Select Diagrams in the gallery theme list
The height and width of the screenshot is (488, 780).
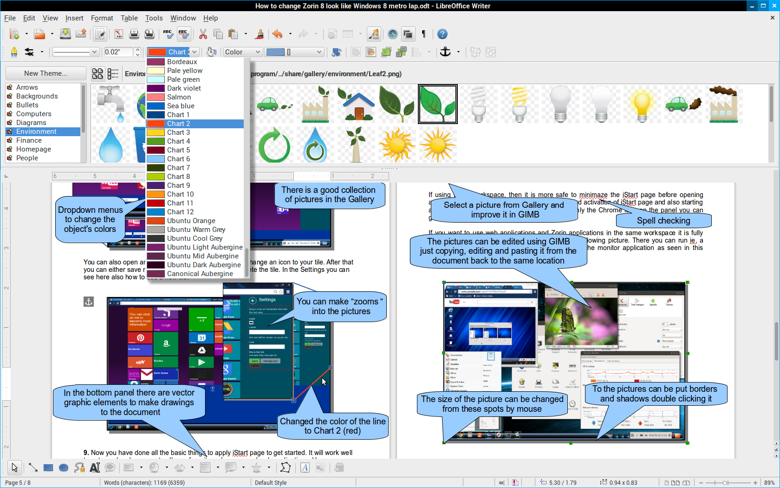coord(31,123)
